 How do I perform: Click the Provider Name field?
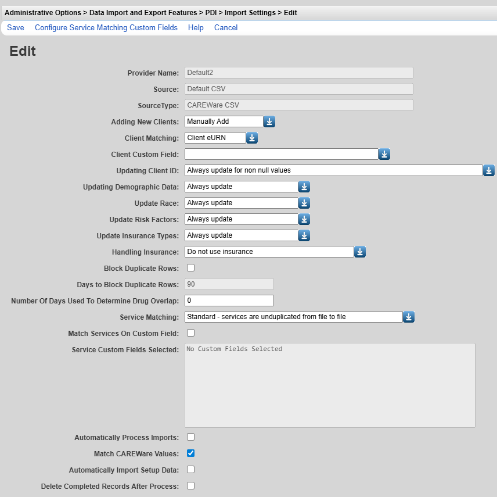pos(299,73)
